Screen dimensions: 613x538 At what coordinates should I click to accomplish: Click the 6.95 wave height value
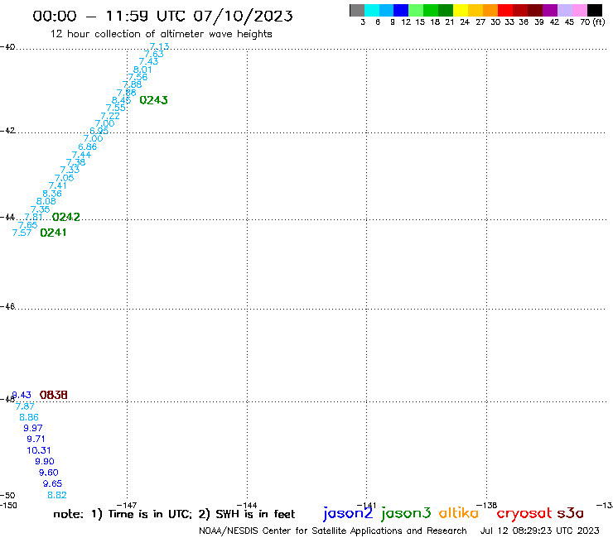tap(99, 131)
